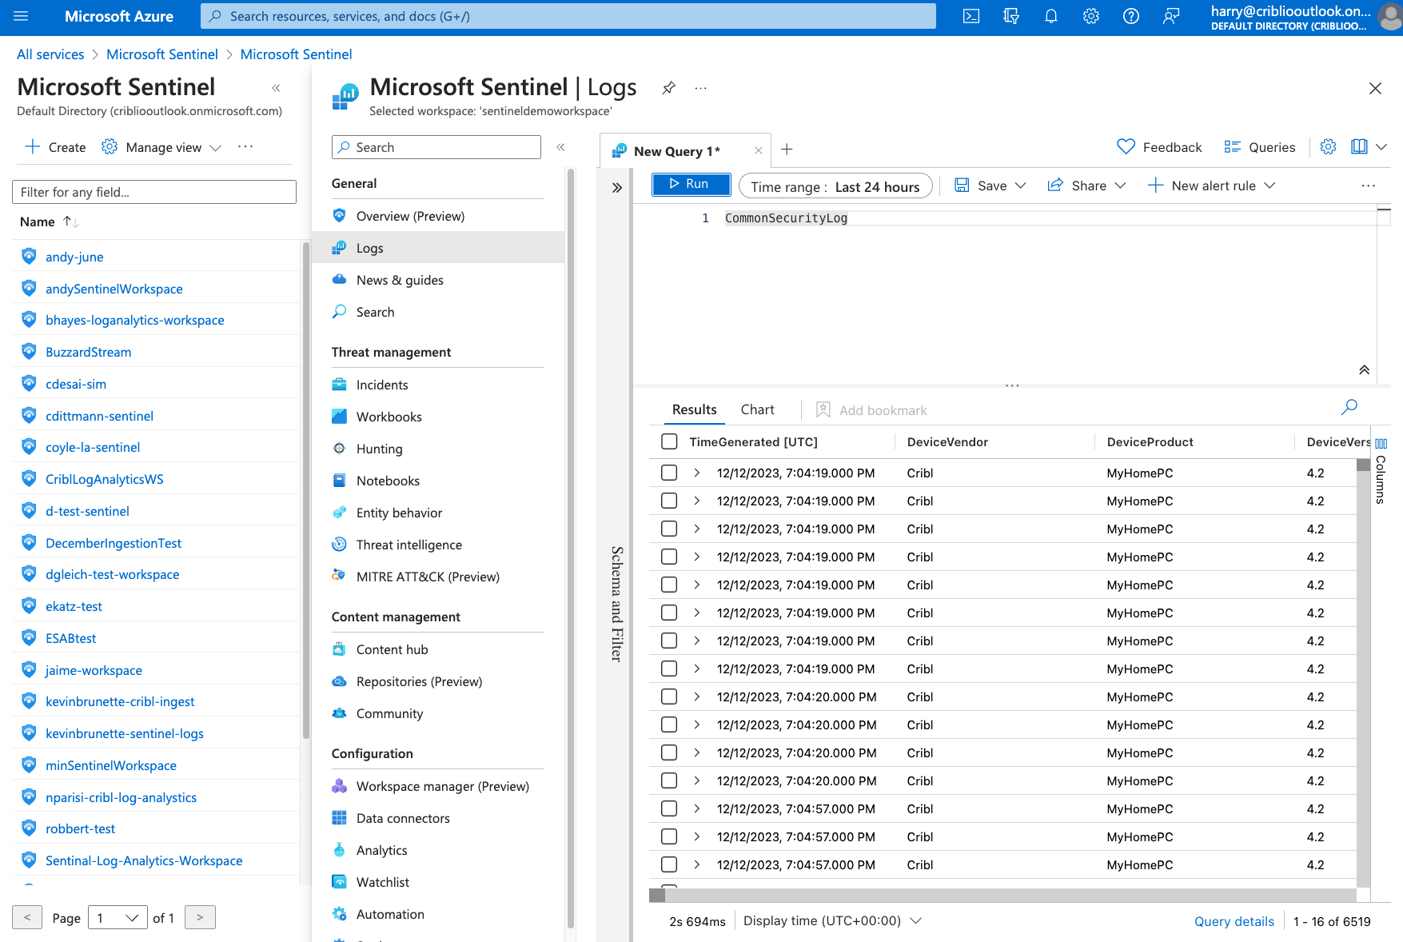Click the Add bookmark icon

tap(823, 410)
